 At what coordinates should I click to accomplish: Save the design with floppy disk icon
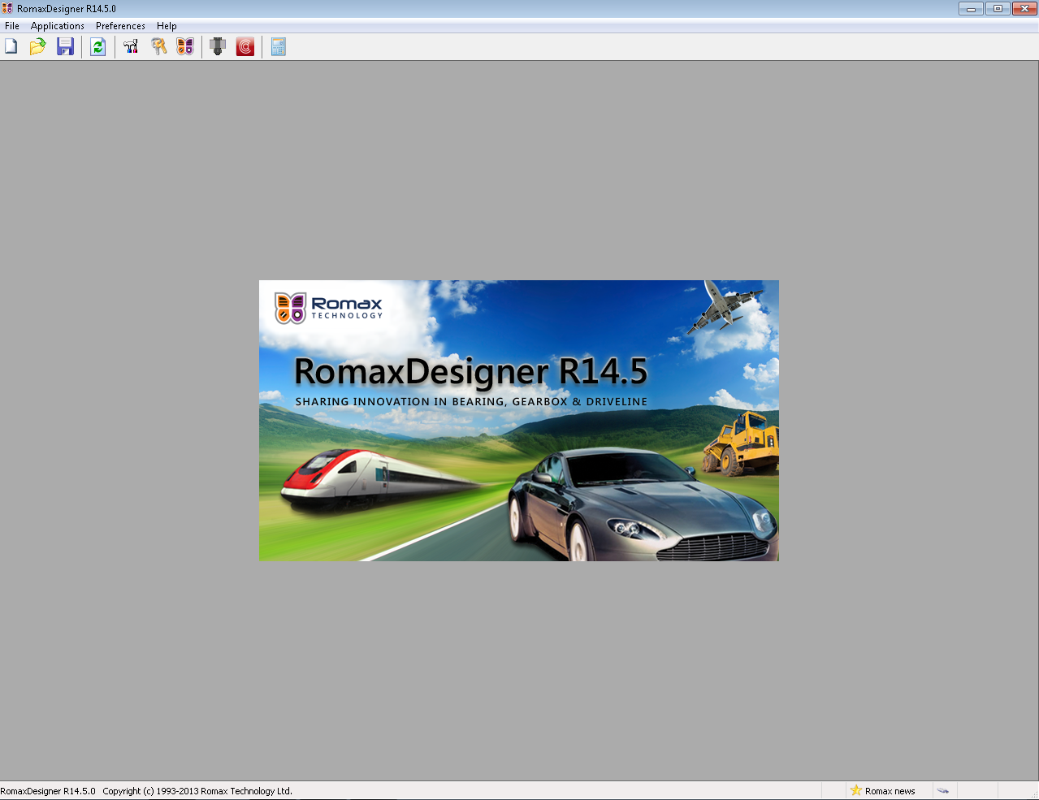pos(65,47)
